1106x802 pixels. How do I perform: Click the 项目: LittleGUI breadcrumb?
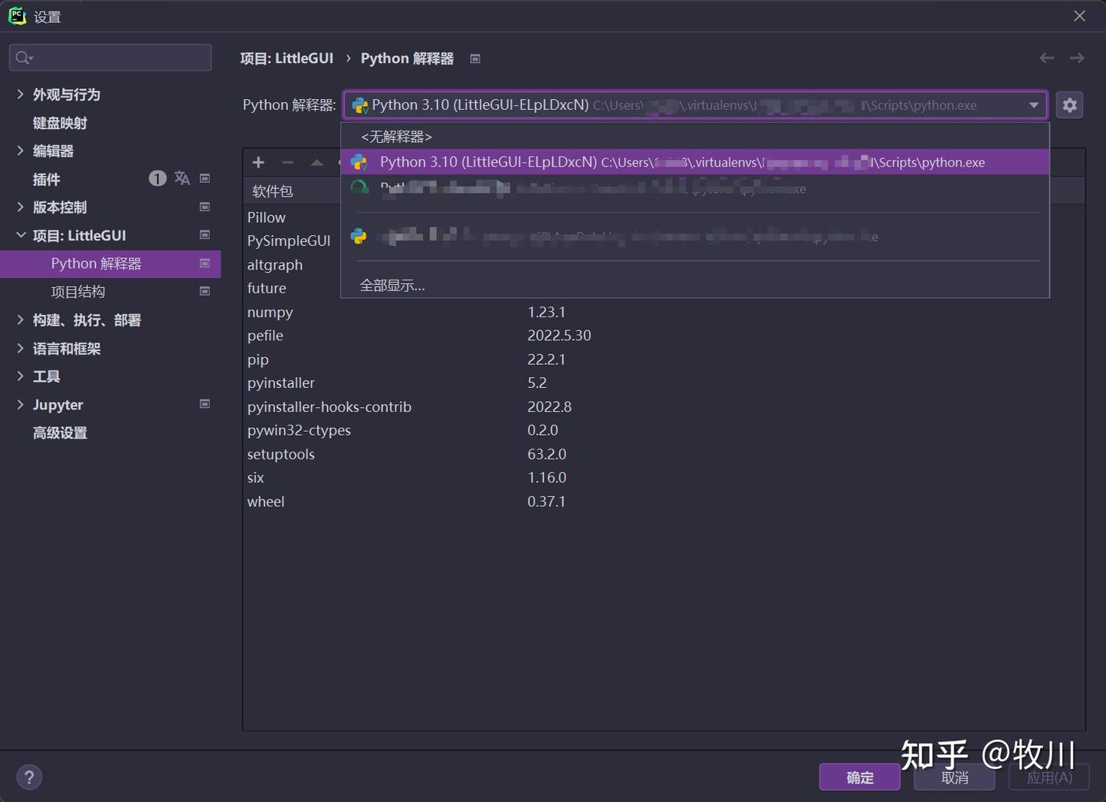click(286, 58)
